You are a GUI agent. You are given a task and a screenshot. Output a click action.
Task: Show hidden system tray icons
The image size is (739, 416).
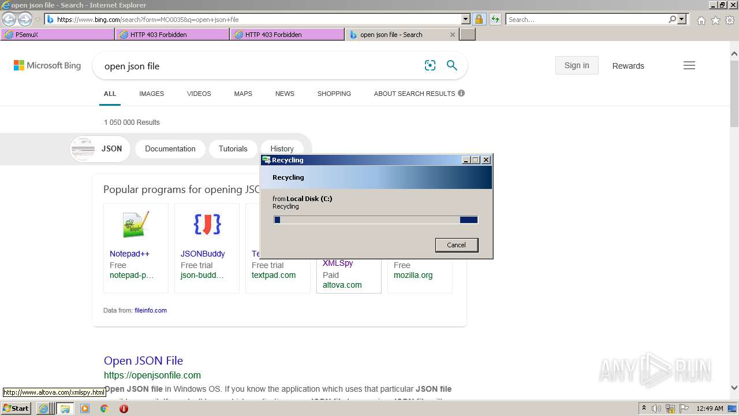pos(644,408)
